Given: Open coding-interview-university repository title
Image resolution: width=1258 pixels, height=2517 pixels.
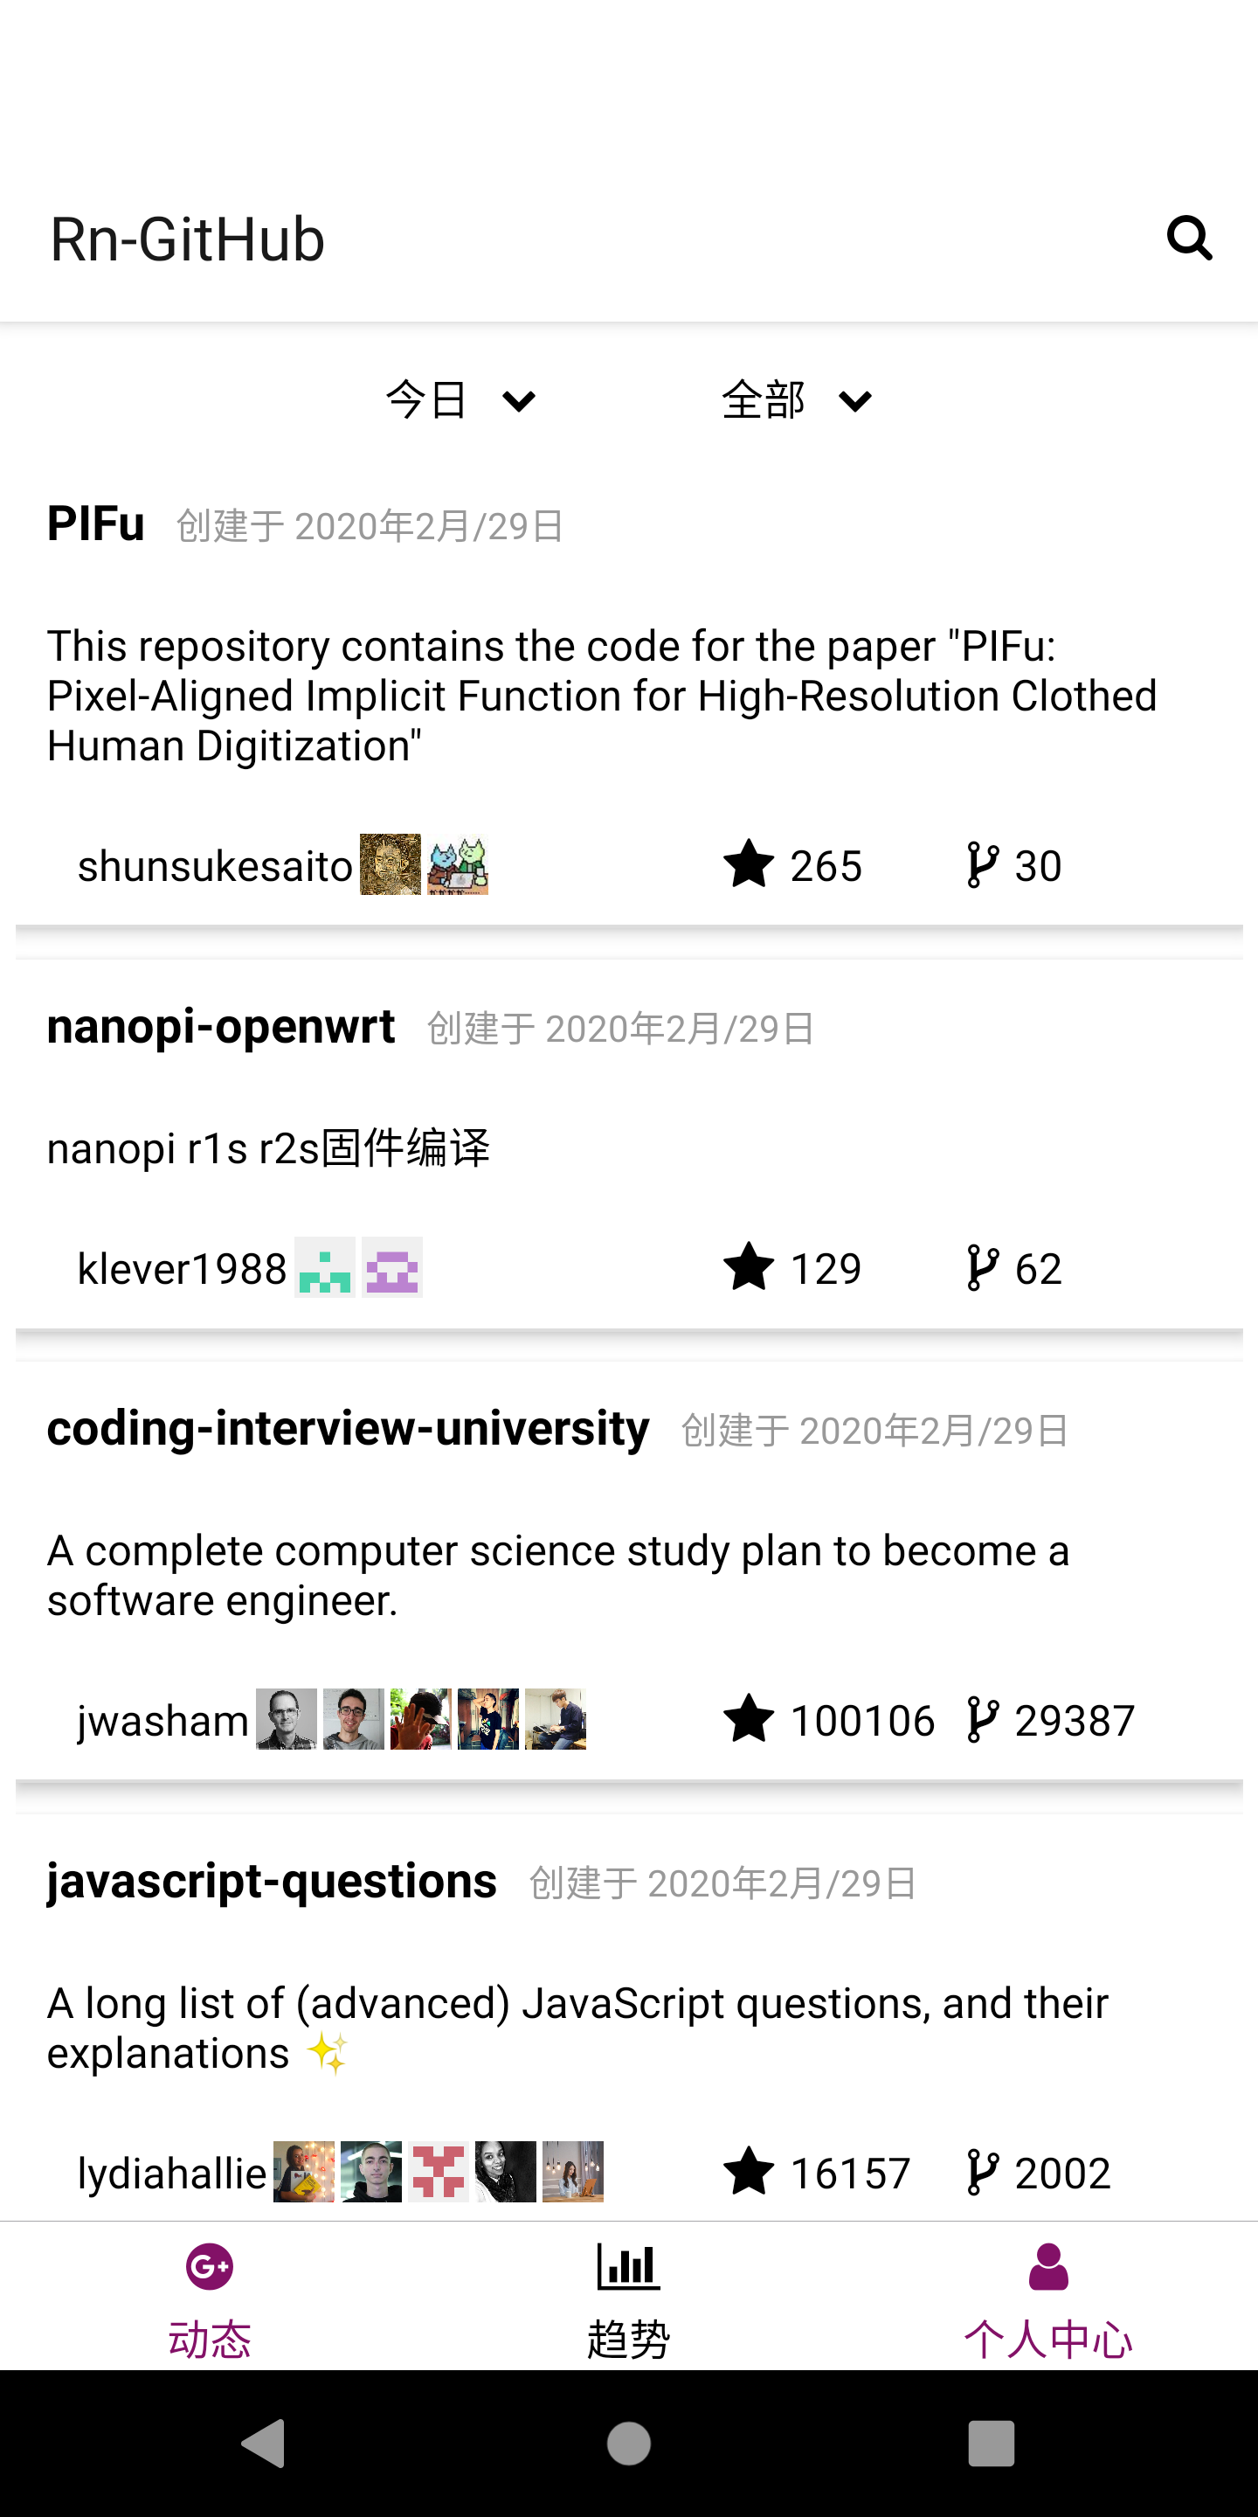Looking at the screenshot, I should [348, 1430].
